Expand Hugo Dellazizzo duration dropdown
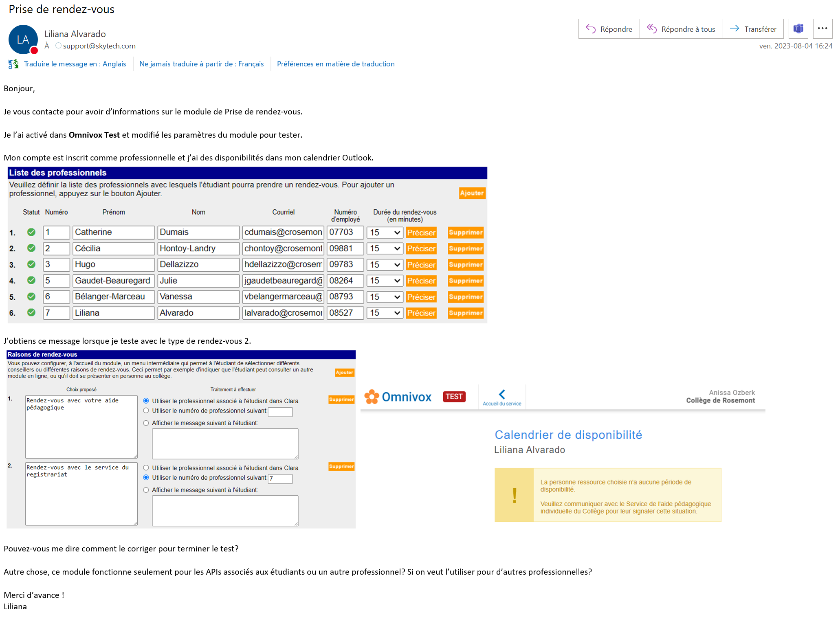840x617 pixels. [x=385, y=265]
